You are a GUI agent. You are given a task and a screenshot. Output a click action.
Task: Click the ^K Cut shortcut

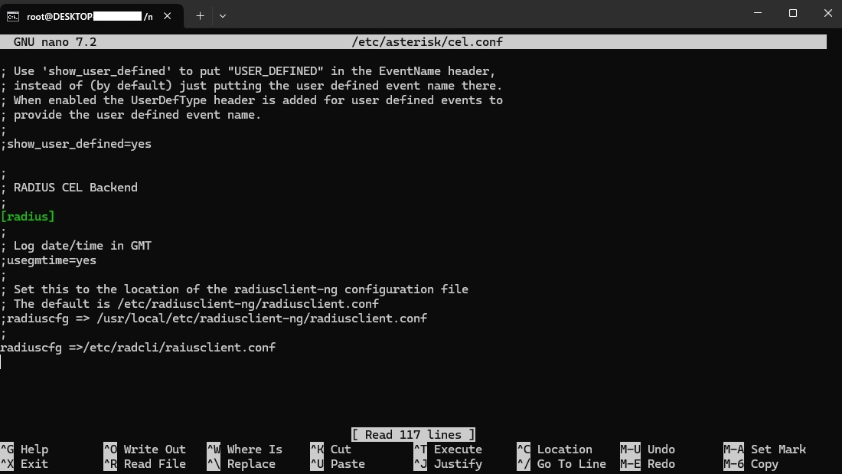coord(331,449)
